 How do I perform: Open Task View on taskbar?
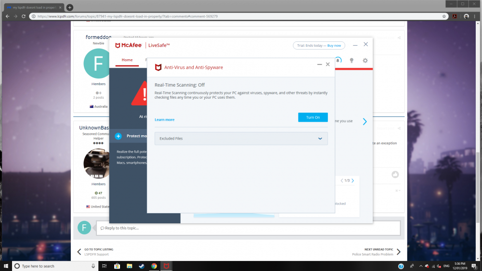pos(104,266)
